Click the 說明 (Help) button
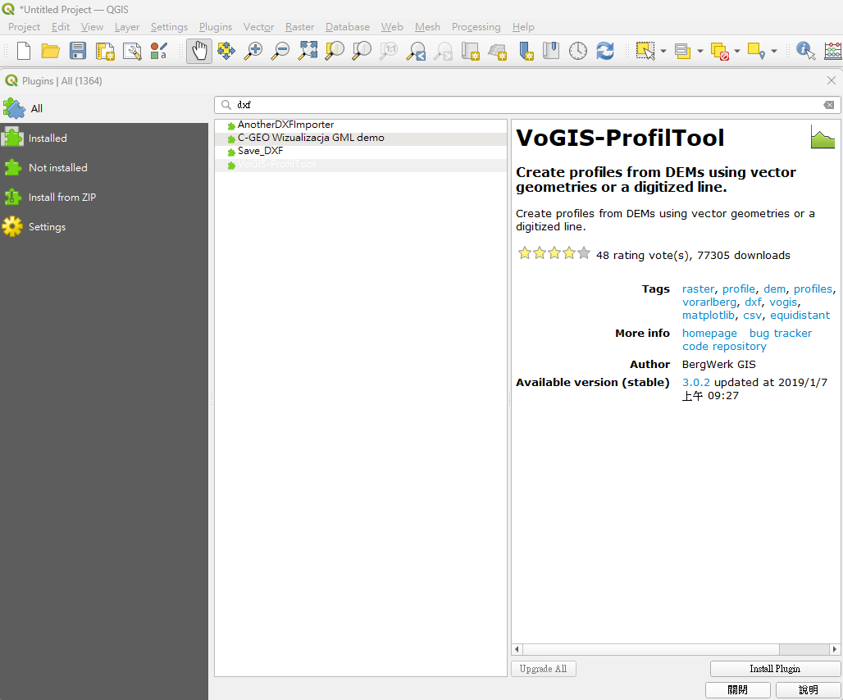Image resolution: width=843 pixels, height=700 pixels. pyautogui.click(x=808, y=690)
